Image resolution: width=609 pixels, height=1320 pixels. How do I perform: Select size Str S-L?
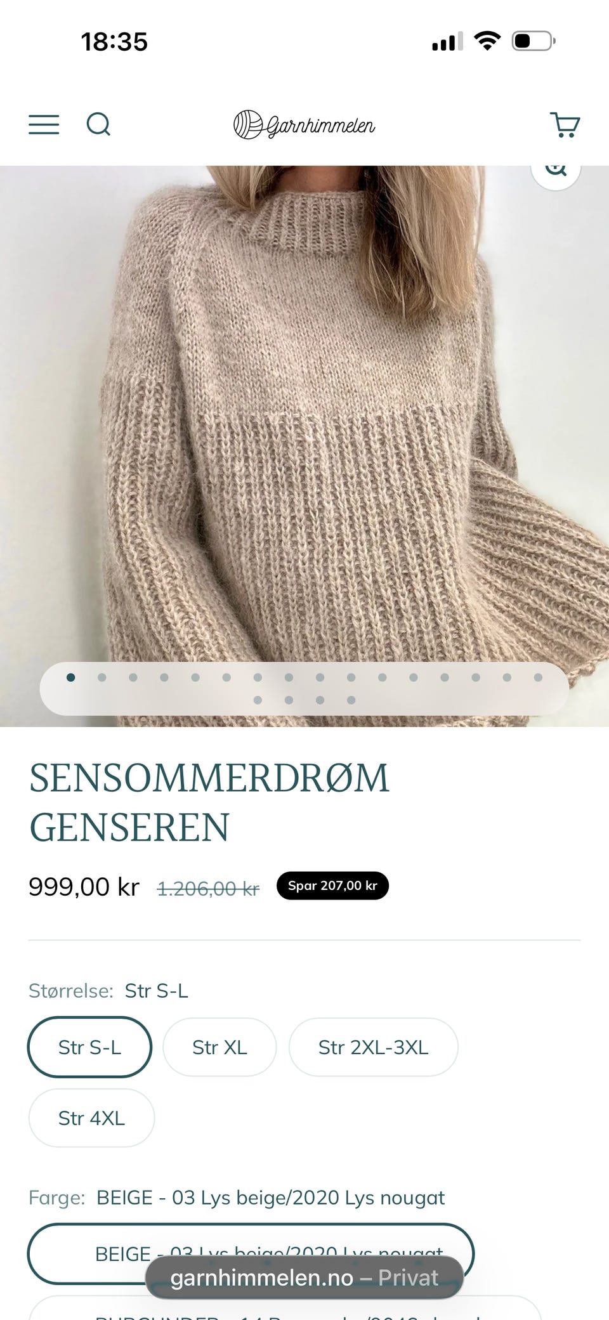[89, 1047]
